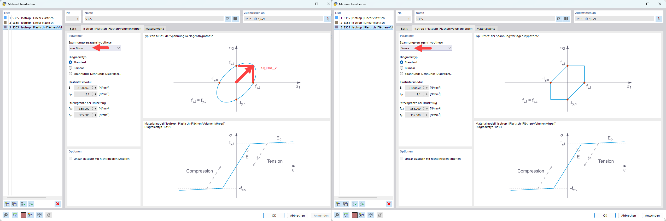Open the Basis tab in right dialog
This screenshot has width=666, height=221.
(x=404, y=29)
